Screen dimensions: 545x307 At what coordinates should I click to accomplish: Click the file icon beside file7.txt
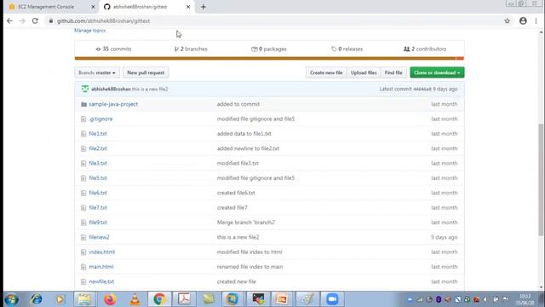(x=83, y=208)
